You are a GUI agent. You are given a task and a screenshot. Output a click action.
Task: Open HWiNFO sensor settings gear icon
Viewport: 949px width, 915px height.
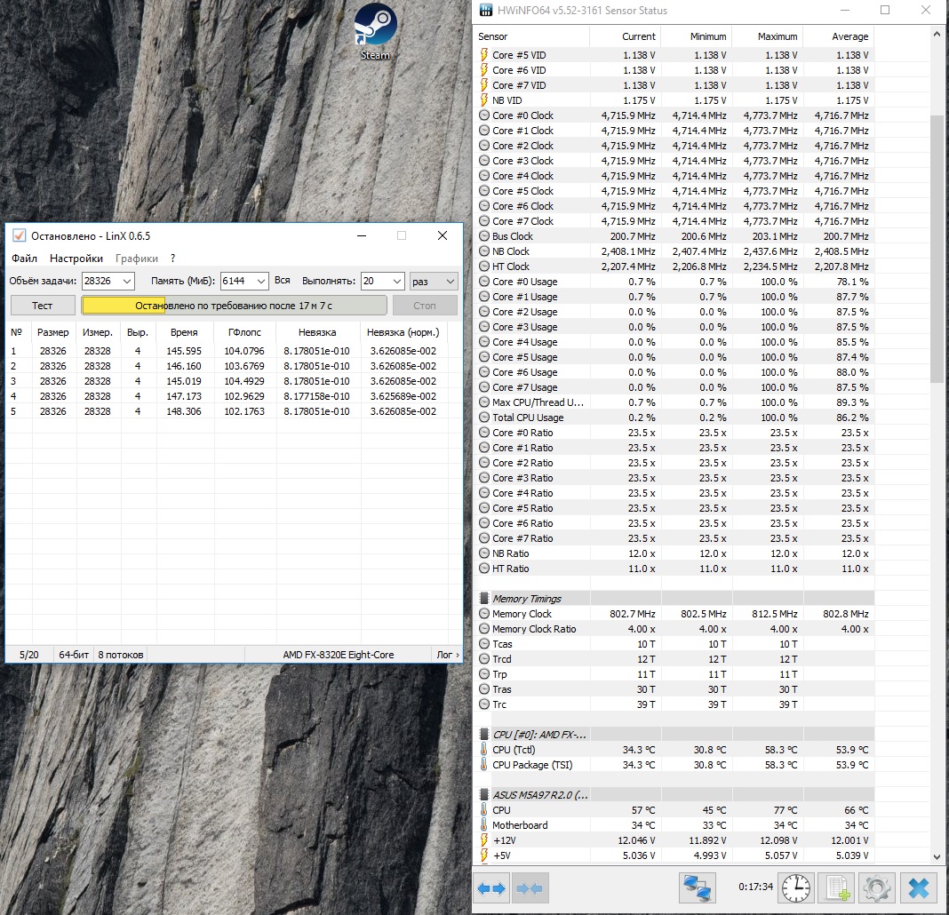pyautogui.click(x=877, y=887)
